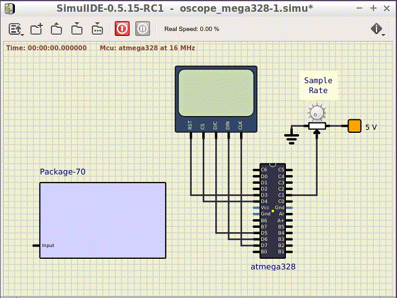The image size is (397, 298).
Task: Click pin C5 on the atmega328
Action: pyautogui.click(x=289, y=169)
